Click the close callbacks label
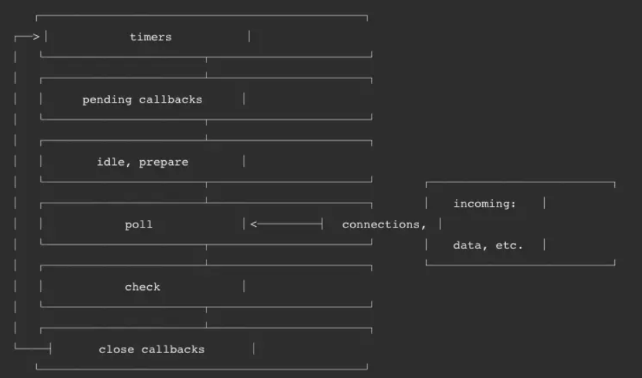Image resolution: width=642 pixels, height=378 pixels. [x=151, y=350]
